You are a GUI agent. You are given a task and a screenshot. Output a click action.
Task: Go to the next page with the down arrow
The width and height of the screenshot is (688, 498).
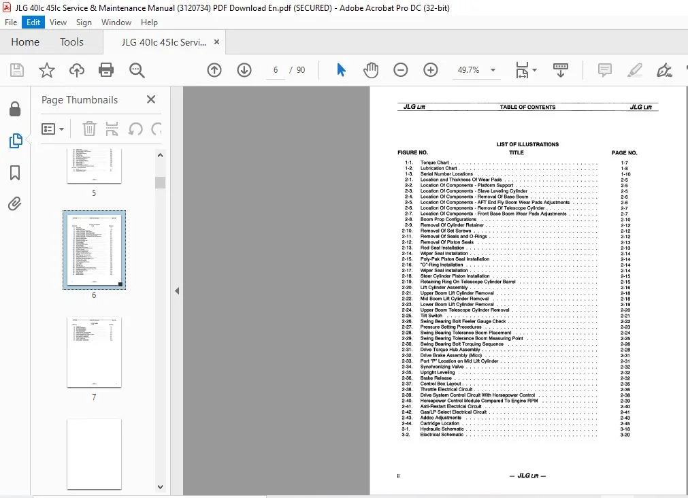[x=244, y=70]
